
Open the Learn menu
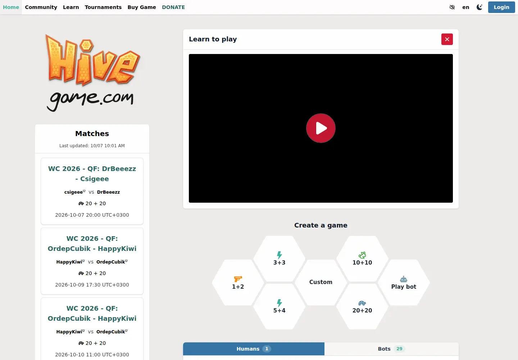pos(71,7)
